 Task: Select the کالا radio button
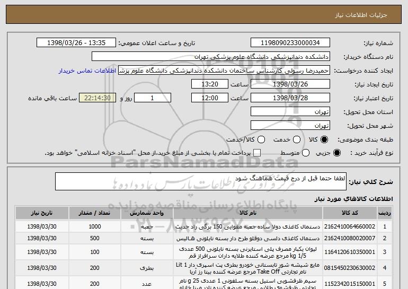click(x=324, y=139)
